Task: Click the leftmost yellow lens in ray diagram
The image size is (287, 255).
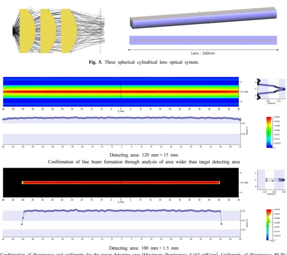Action: tap(27, 31)
